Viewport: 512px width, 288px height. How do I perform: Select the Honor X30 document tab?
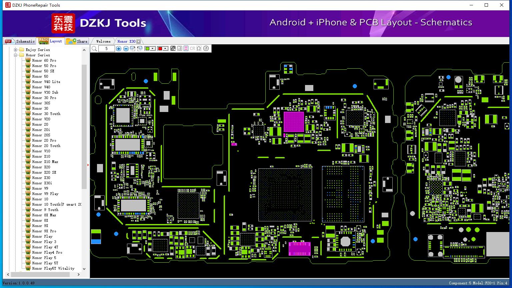click(x=126, y=41)
